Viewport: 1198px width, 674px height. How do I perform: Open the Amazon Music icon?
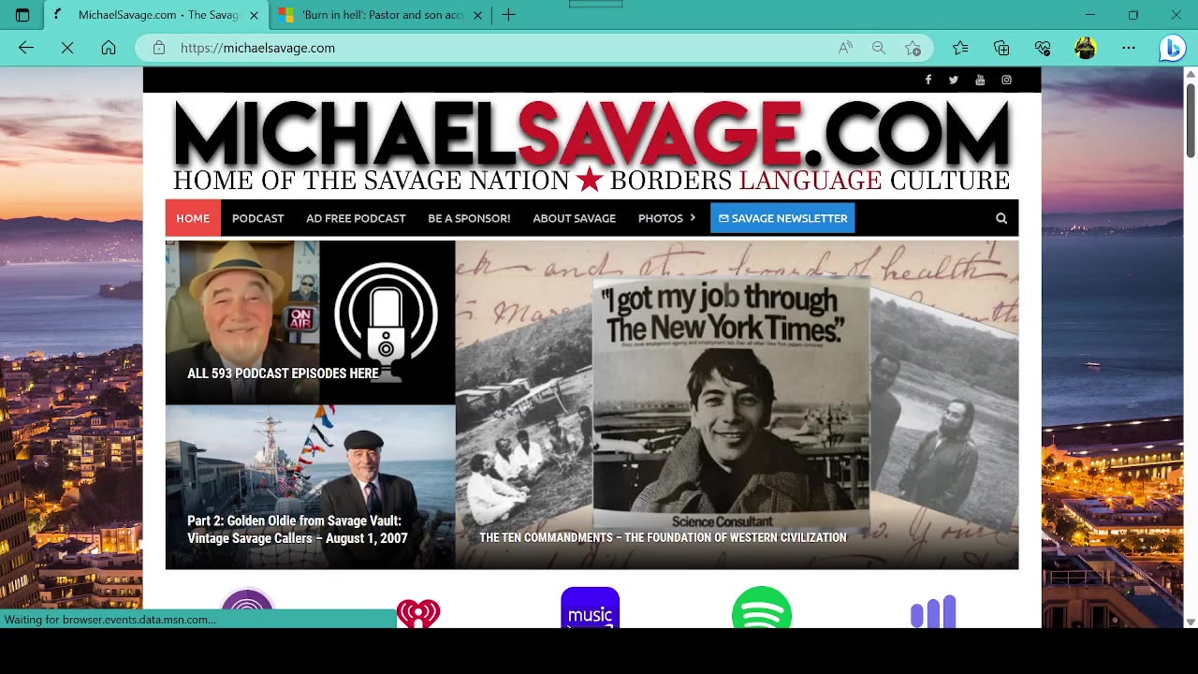point(590,608)
